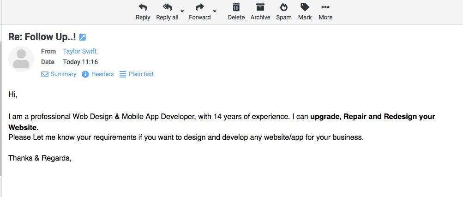Click the Forward arrow icon

click(200, 7)
